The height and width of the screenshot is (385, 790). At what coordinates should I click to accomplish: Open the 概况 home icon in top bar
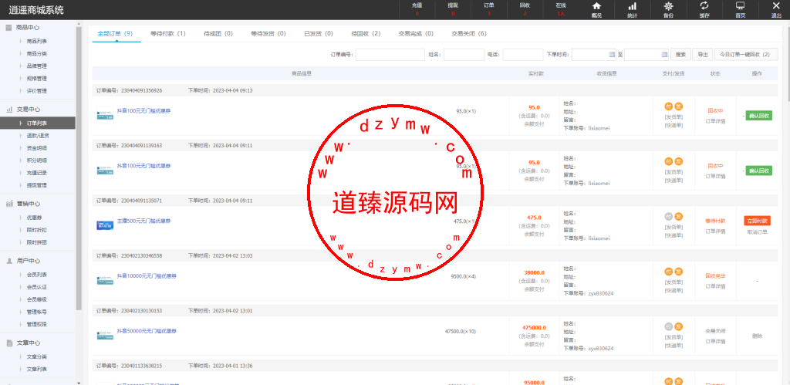pyautogui.click(x=596, y=6)
